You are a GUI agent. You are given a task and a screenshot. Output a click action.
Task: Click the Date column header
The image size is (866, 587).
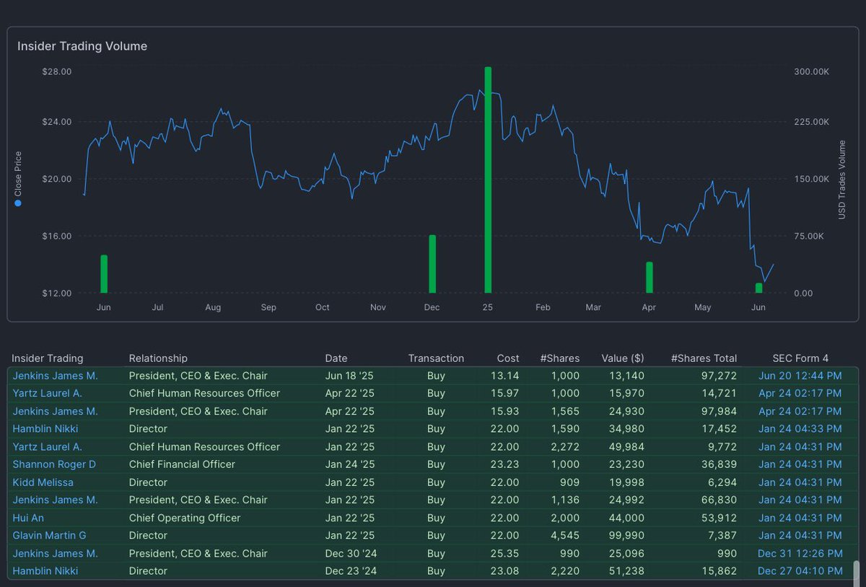click(x=336, y=358)
